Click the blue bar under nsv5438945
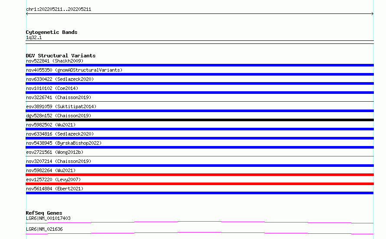 (200, 147)
